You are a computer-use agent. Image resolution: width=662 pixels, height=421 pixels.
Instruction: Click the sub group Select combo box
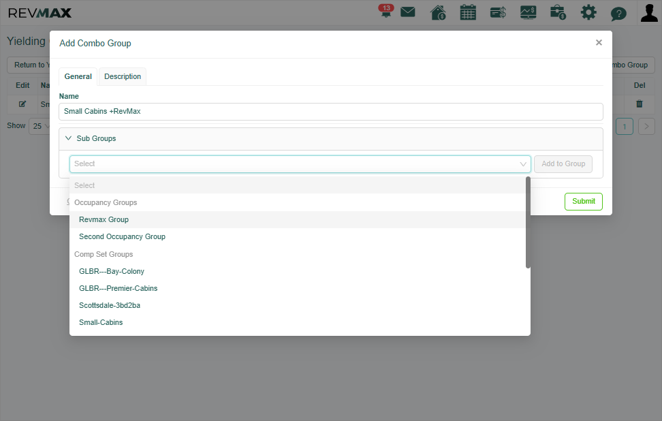point(300,164)
